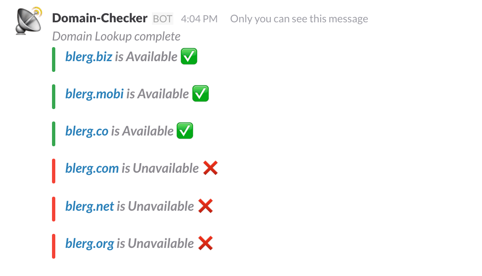Screen dimensions: 482x276
Task: Follow the blerg.co link
Action: [87, 131]
